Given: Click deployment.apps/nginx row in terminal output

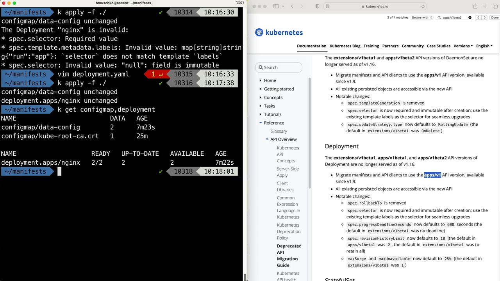Looking at the screenshot, I should click(118, 163).
